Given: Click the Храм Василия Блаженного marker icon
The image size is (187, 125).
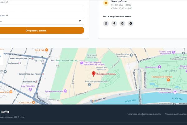Looking at the screenshot, I should pos(131,55).
